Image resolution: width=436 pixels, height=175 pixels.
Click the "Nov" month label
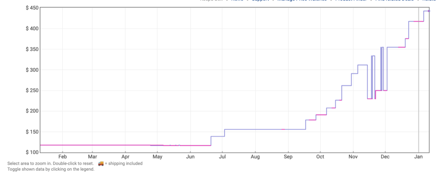pos(353,157)
